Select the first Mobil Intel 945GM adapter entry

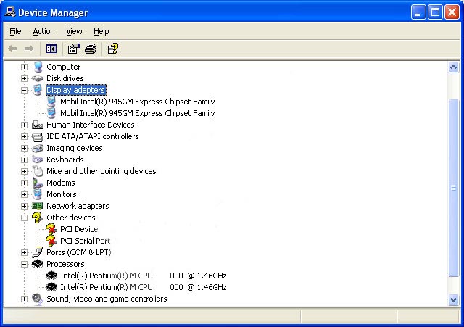(137, 102)
